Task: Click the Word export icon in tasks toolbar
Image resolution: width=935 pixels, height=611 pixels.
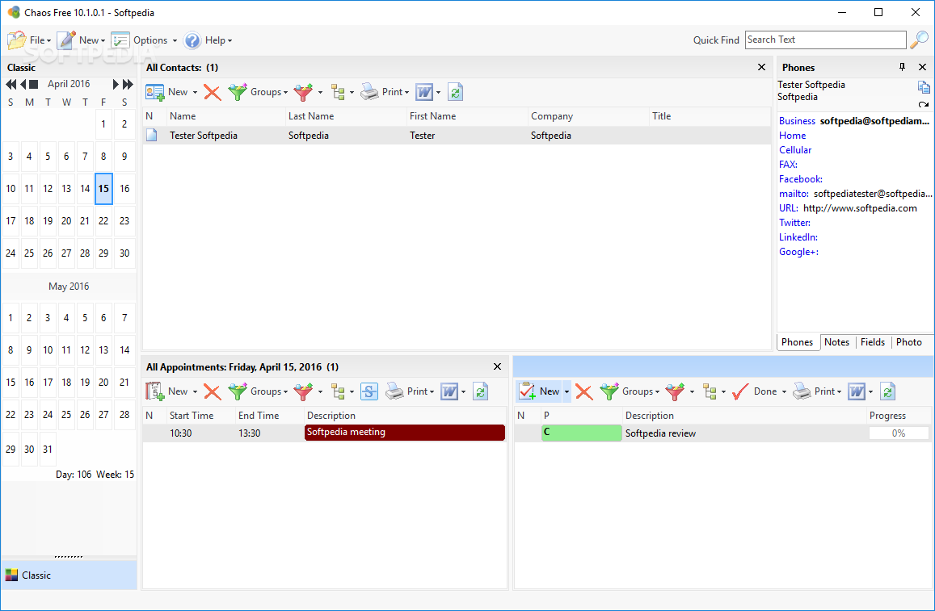Action: pyautogui.click(x=857, y=391)
